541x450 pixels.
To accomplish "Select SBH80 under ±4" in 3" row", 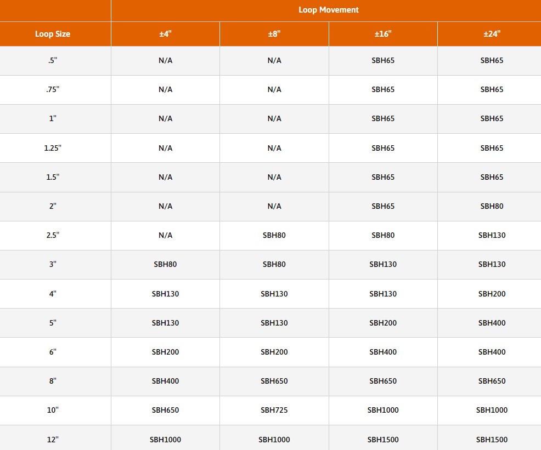I will click(165, 264).
